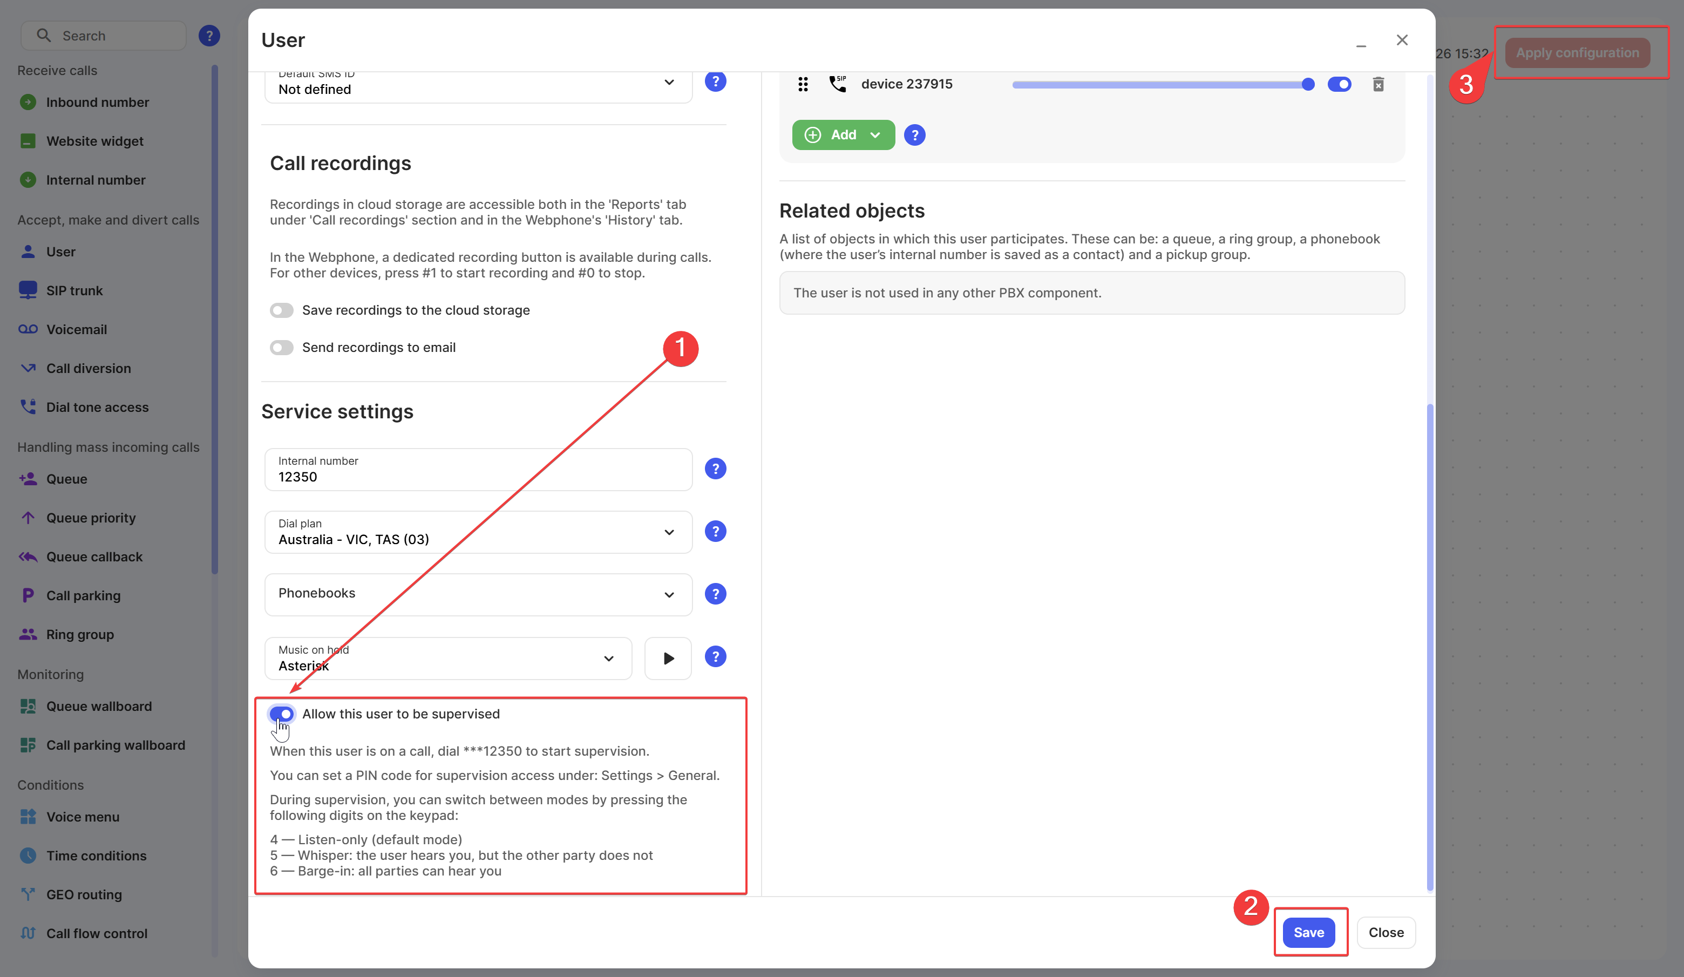Disable Allow this user to be supervised
1684x977 pixels.
(x=281, y=714)
